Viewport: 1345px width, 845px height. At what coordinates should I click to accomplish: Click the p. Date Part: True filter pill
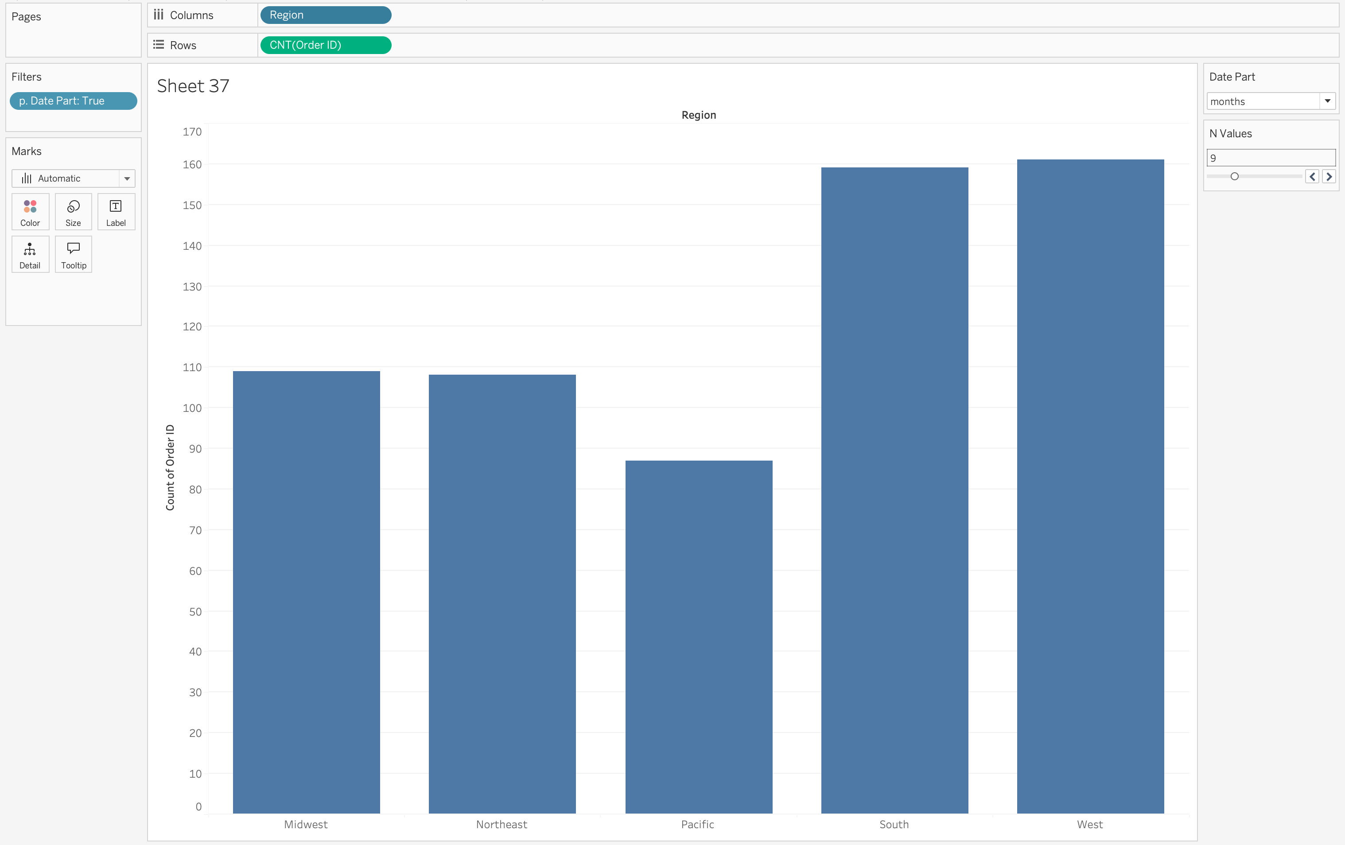point(73,101)
